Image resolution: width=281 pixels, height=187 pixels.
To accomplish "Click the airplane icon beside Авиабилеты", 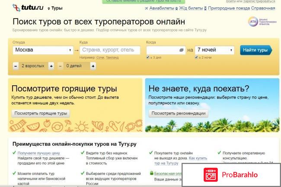I will [x=147, y=8].
